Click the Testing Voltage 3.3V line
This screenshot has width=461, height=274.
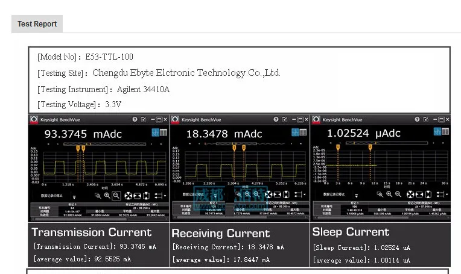coord(80,104)
